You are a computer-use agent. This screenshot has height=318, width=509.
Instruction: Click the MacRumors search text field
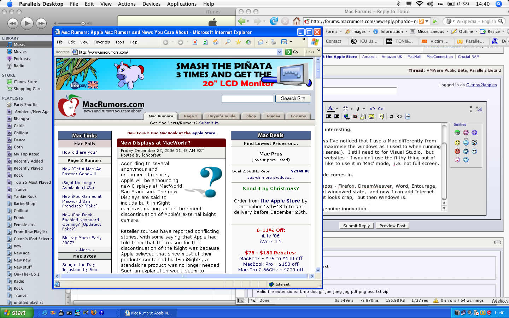247,99
